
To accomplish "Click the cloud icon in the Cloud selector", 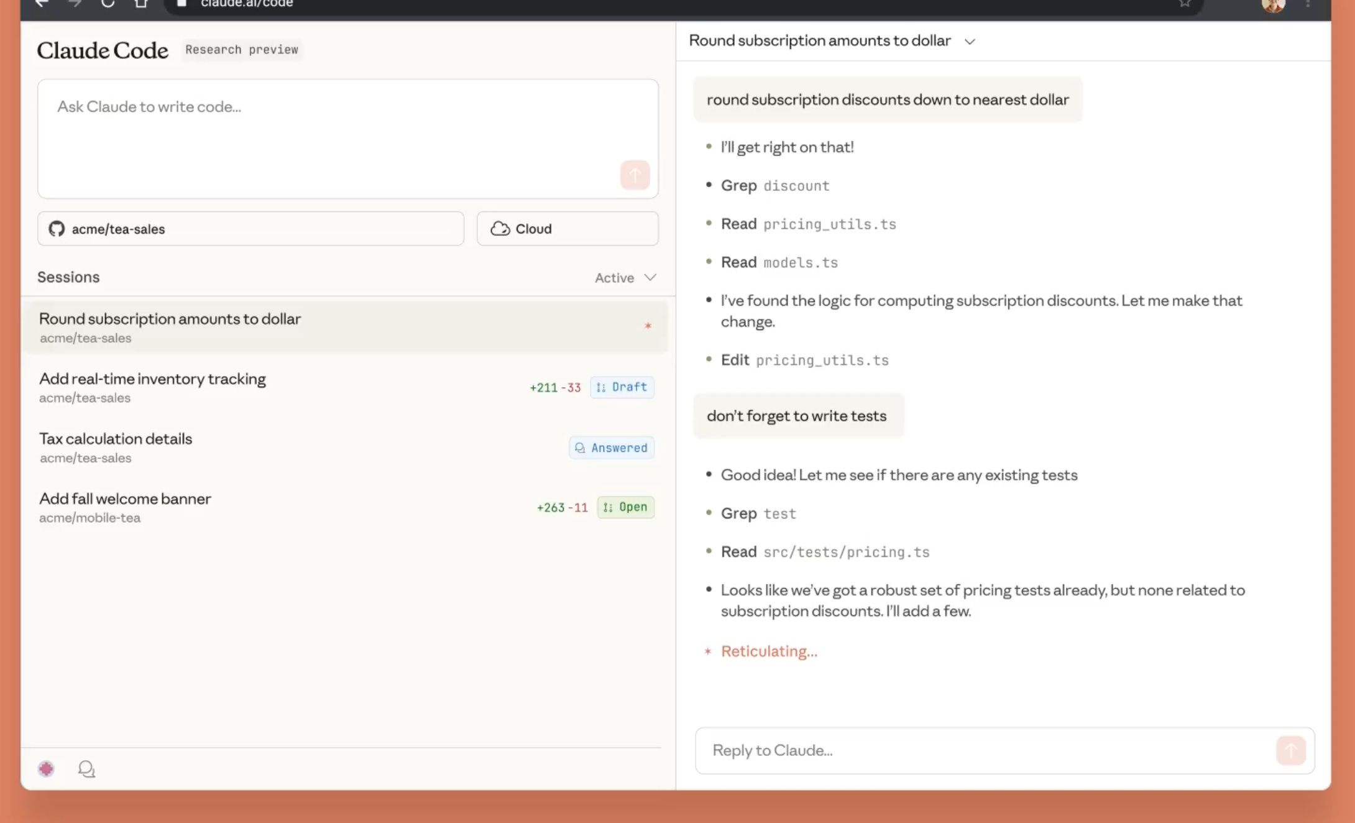I will [500, 229].
